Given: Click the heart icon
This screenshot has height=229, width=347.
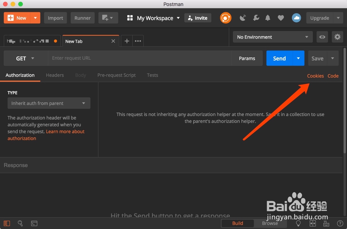Looking at the screenshot, I should (281, 18).
